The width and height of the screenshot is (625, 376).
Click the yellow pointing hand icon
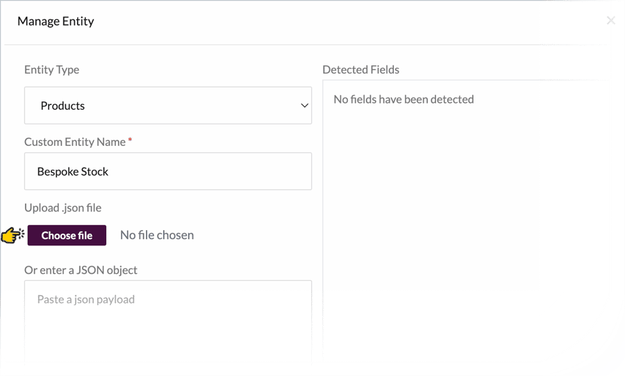pos(12,235)
